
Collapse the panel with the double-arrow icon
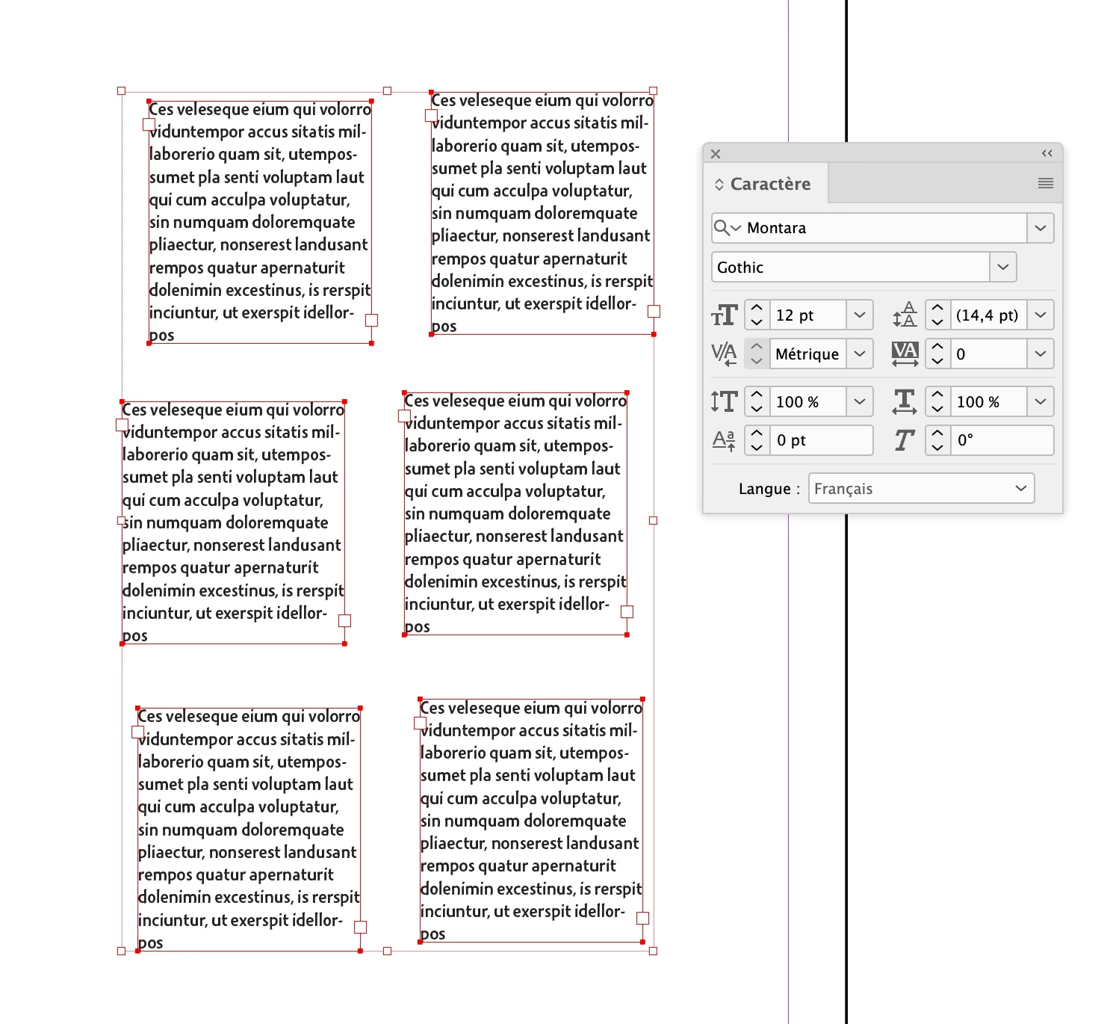(1047, 153)
